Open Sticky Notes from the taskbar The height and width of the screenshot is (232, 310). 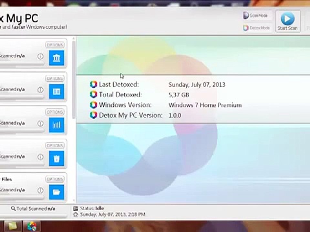pos(13,226)
